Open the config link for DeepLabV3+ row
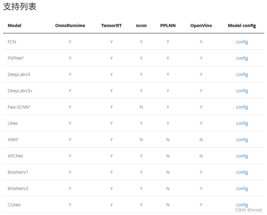 pos(242,91)
